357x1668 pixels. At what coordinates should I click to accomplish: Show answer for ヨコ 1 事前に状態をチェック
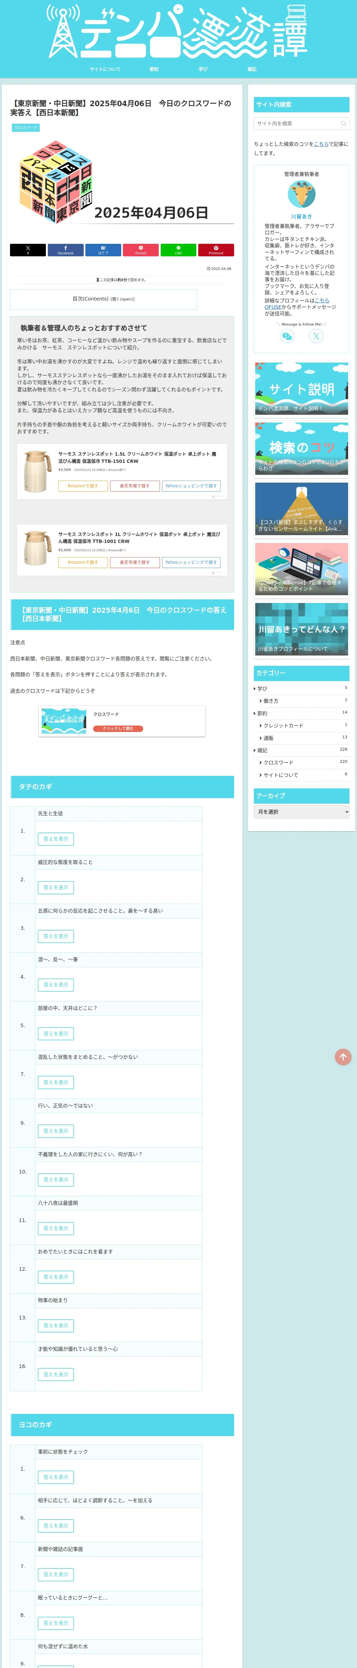(56, 1477)
